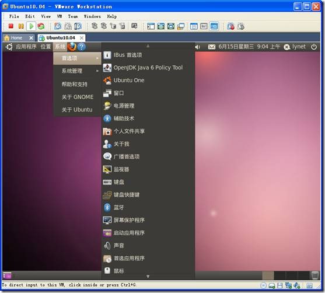Image resolution: width=325 pixels, height=293 pixels.
Task: Click the Show Desktop icon in bottom panel
Action: (7, 275)
